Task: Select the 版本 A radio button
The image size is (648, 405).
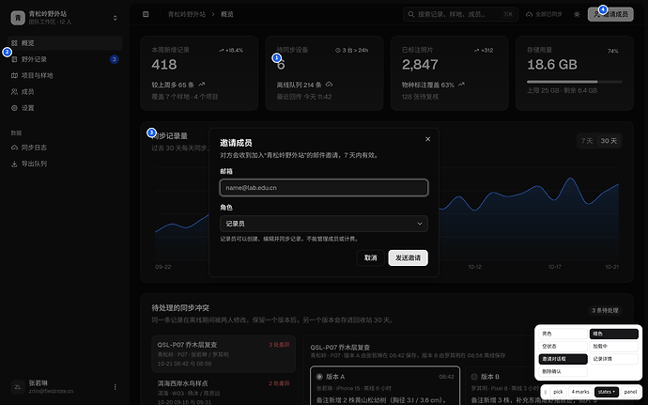Action: point(319,377)
